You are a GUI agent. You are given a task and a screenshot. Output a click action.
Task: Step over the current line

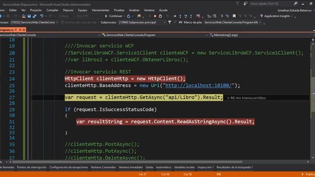186,16
